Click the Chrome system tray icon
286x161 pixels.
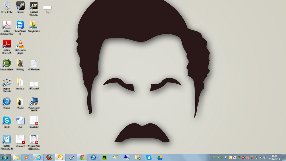click(218, 158)
